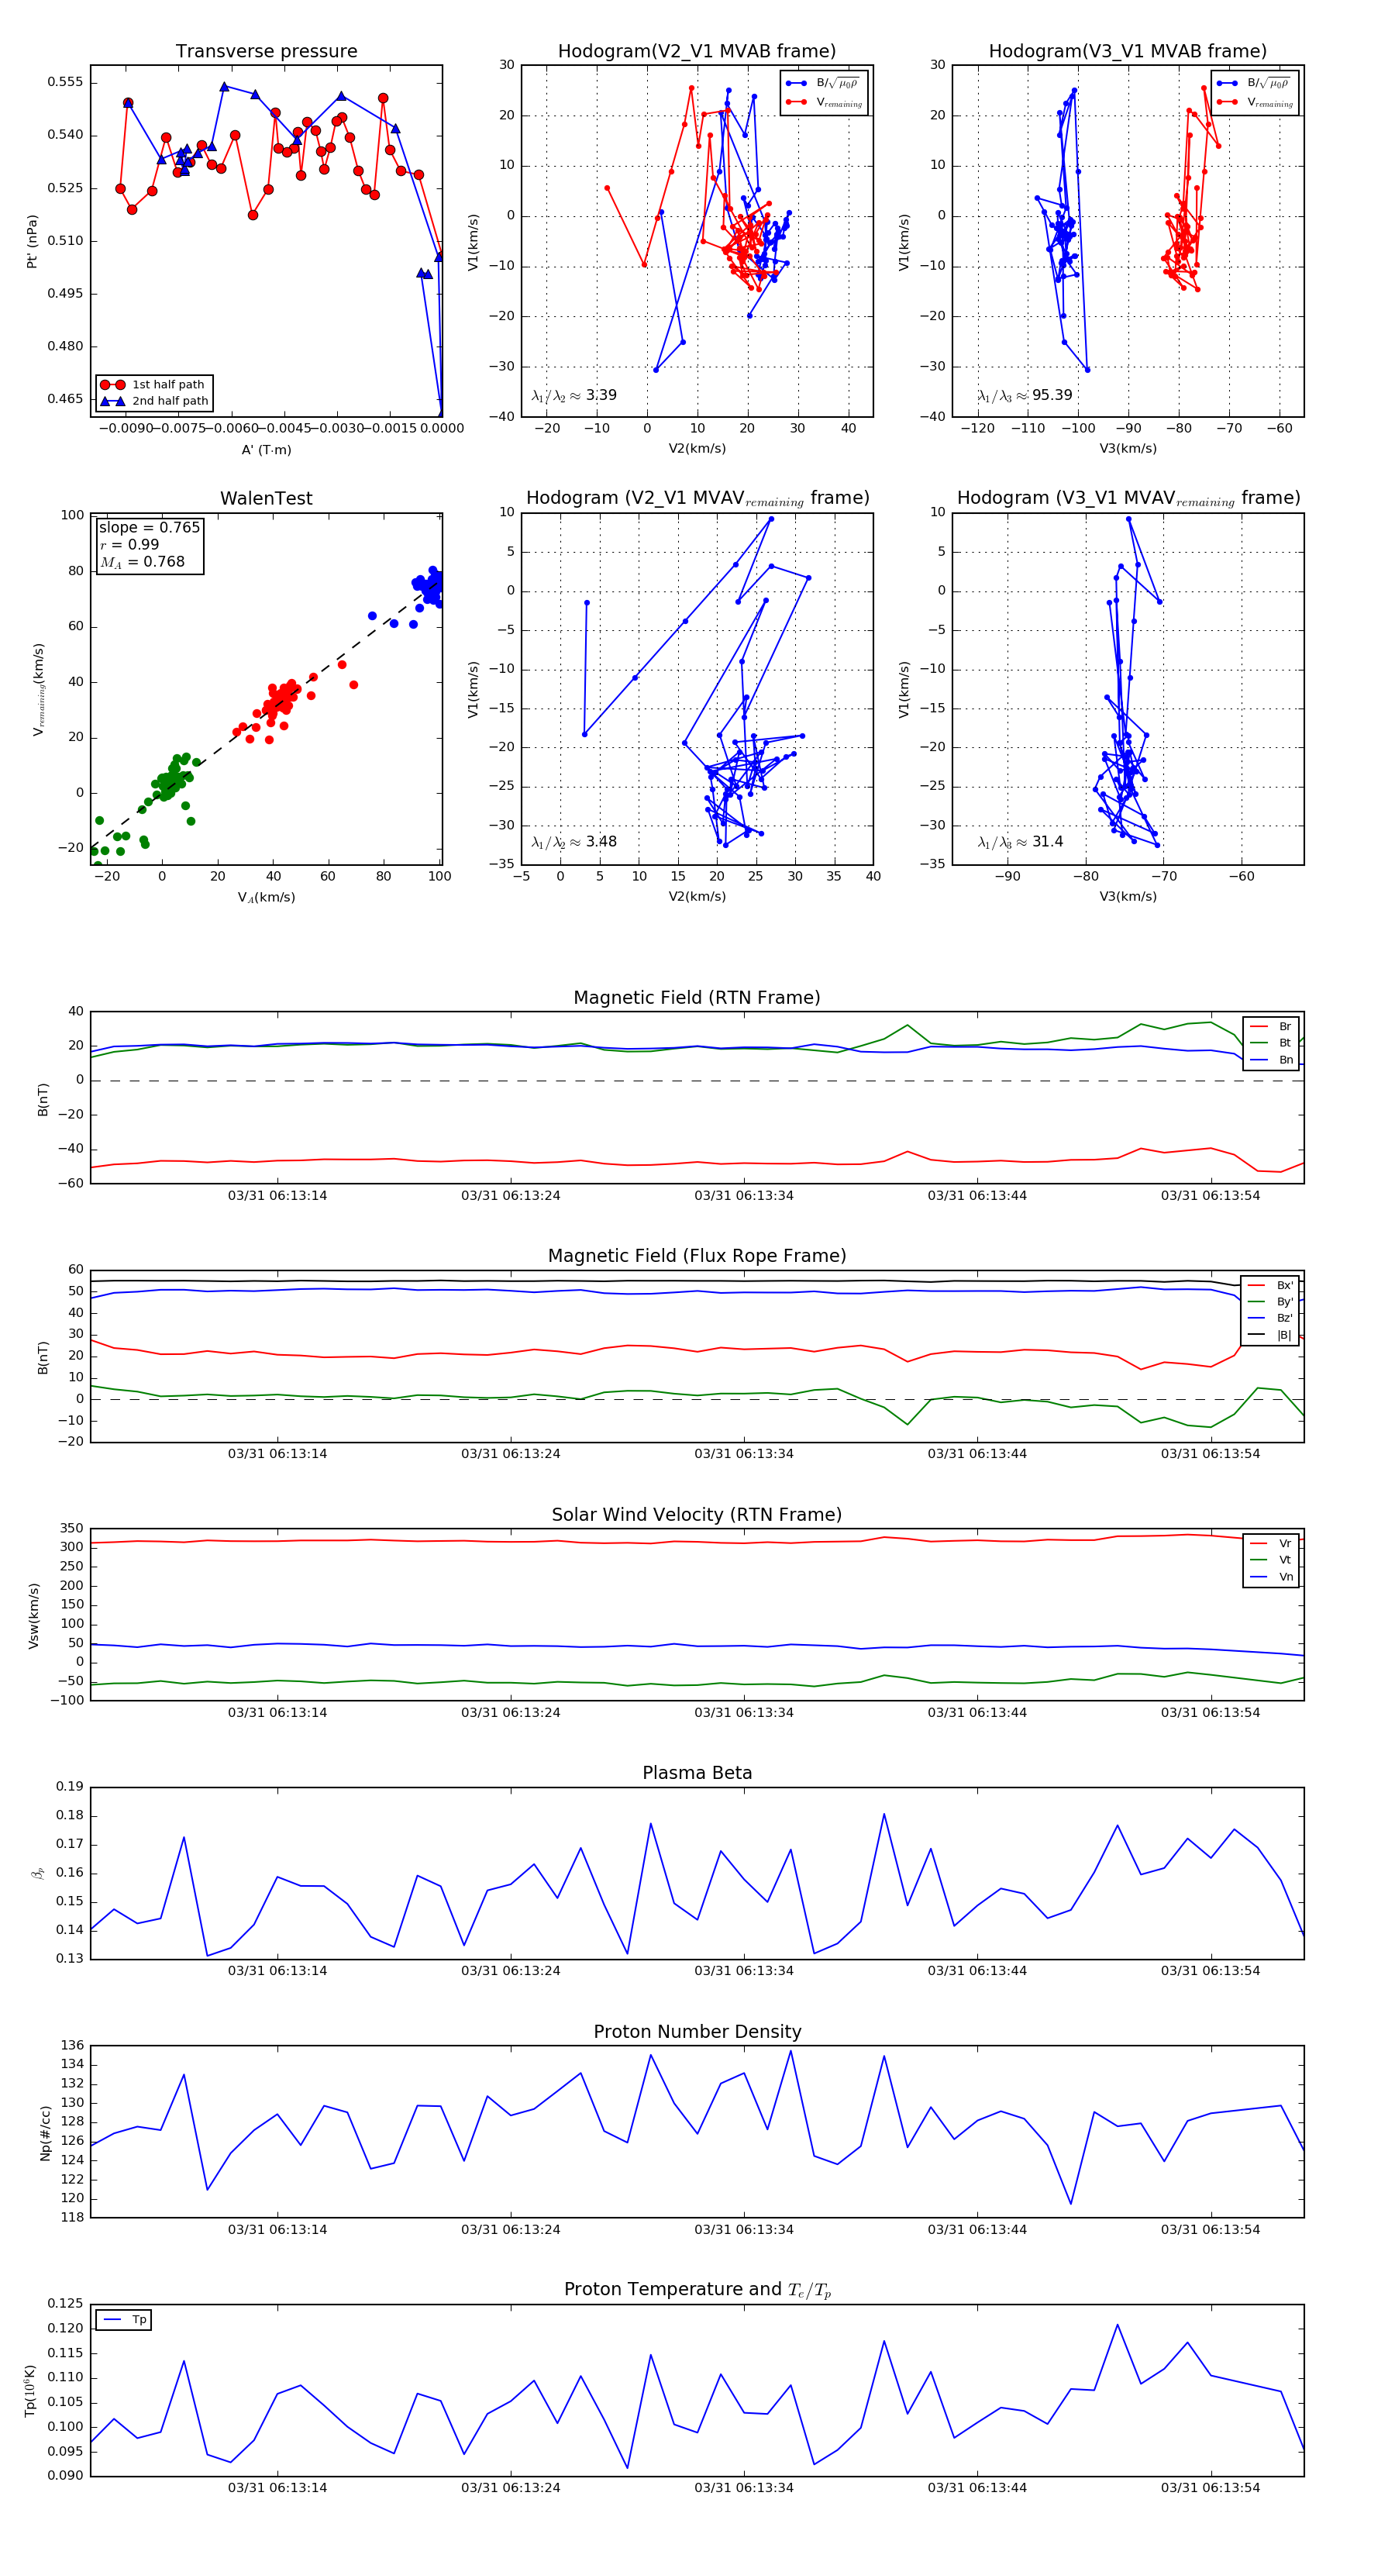
Task: Click the "|B|" legend entry
Action: [1271, 1335]
